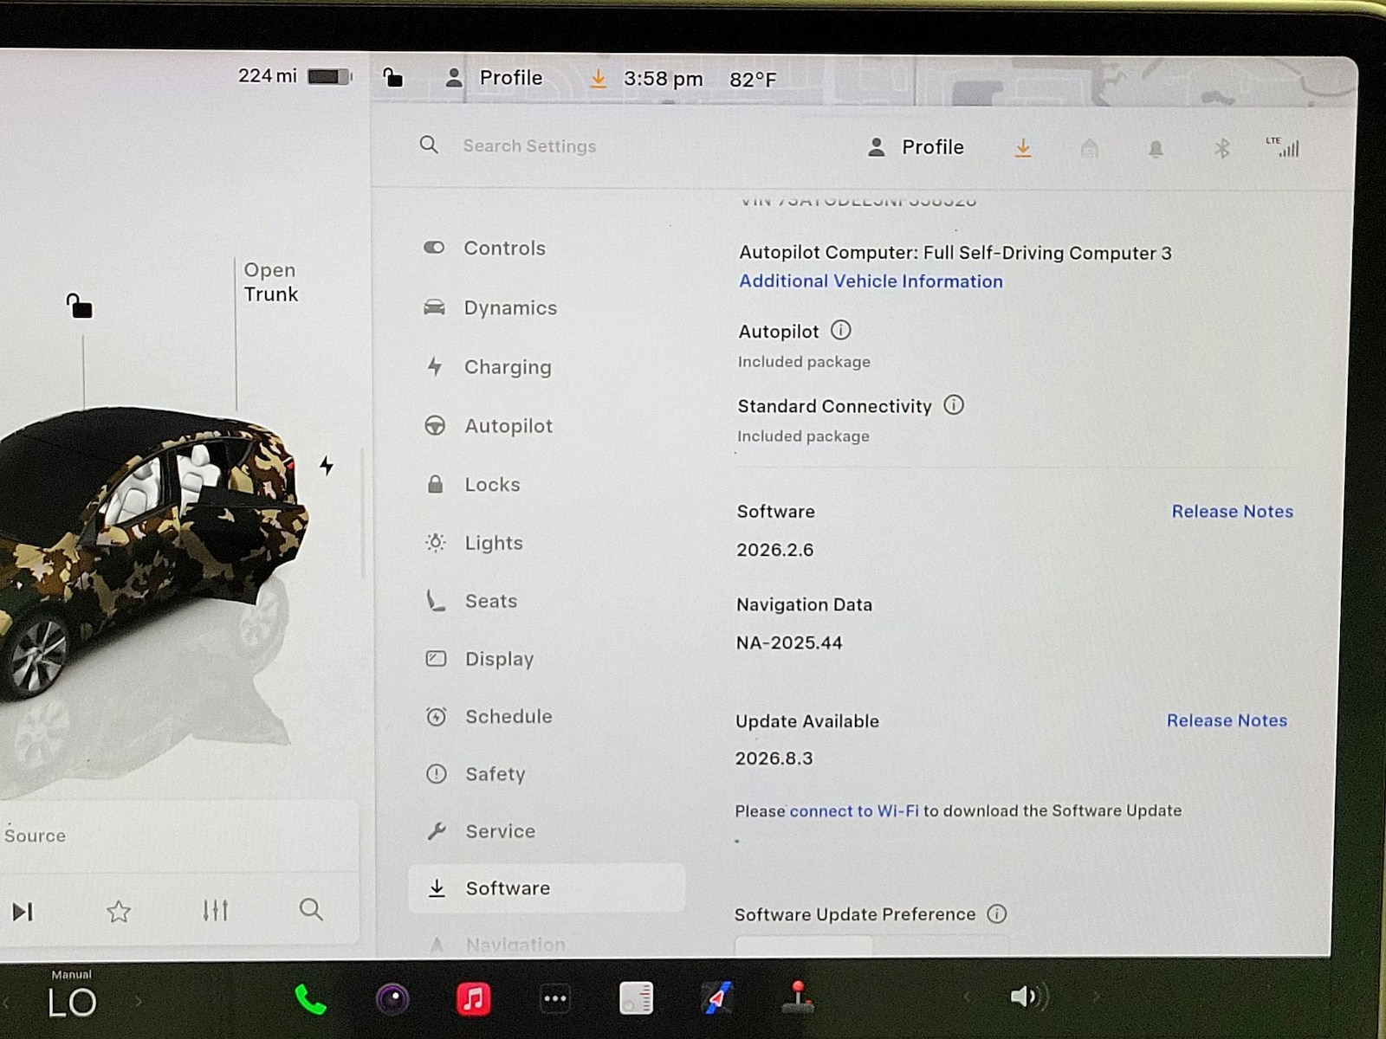Tap the HomeLink garage icon
The width and height of the screenshot is (1386, 1039).
1090,149
